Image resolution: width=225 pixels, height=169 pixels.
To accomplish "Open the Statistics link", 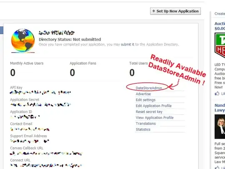I will [143, 129].
